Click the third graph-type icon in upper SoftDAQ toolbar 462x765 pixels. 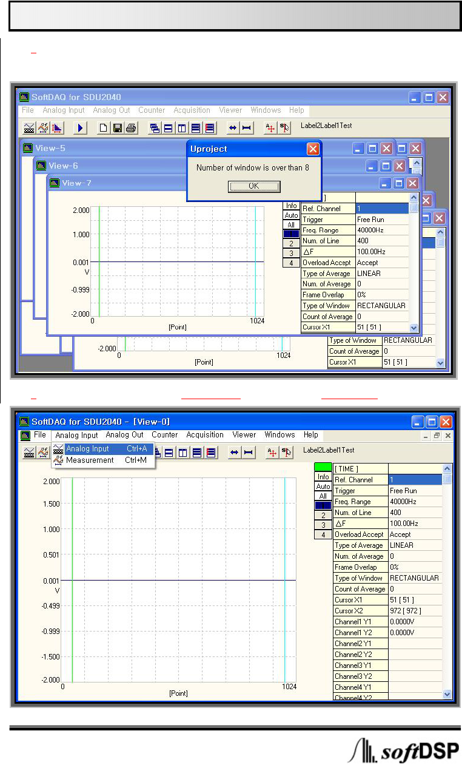click(x=57, y=127)
